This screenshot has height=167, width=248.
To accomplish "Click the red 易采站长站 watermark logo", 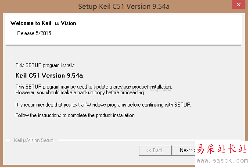I will tap(222, 149).
